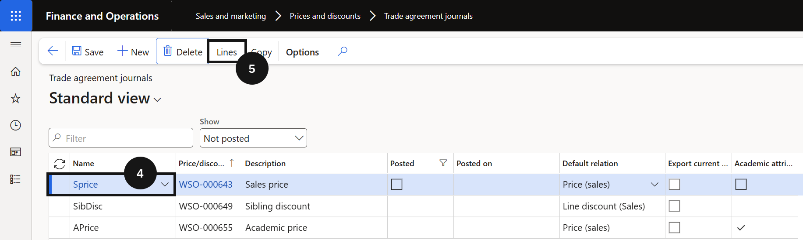The width and height of the screenshot is (803, 240).
Task: Toggle Export current checkbox for APrice row
Action: coord(675,228)
